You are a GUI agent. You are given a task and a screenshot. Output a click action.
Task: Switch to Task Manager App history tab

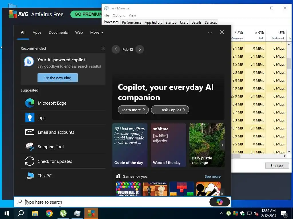coord(153,22)
